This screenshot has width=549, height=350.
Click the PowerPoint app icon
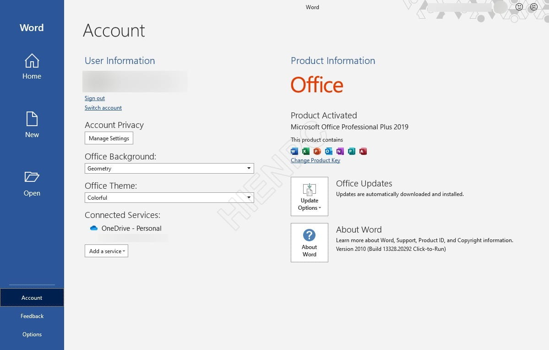tap(317, 151)
